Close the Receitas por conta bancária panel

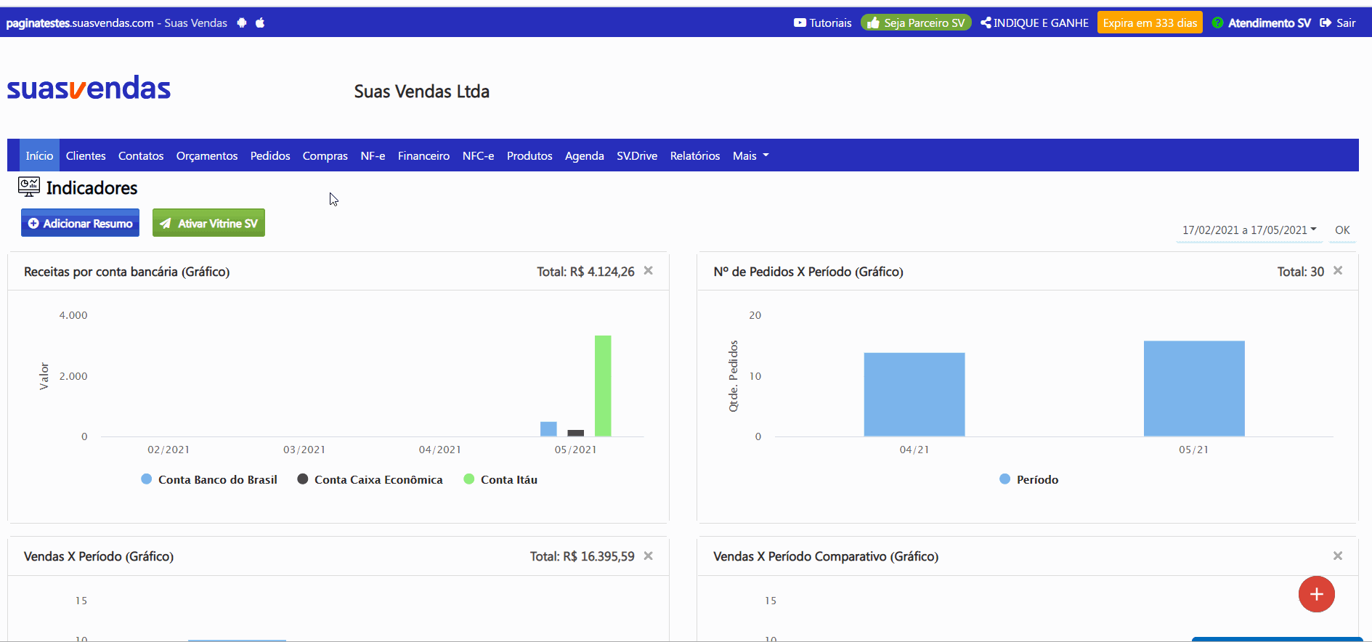click(x=649, y=270)
